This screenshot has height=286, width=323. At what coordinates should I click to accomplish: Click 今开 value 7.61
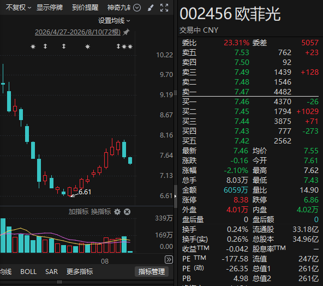pos(311,160)
